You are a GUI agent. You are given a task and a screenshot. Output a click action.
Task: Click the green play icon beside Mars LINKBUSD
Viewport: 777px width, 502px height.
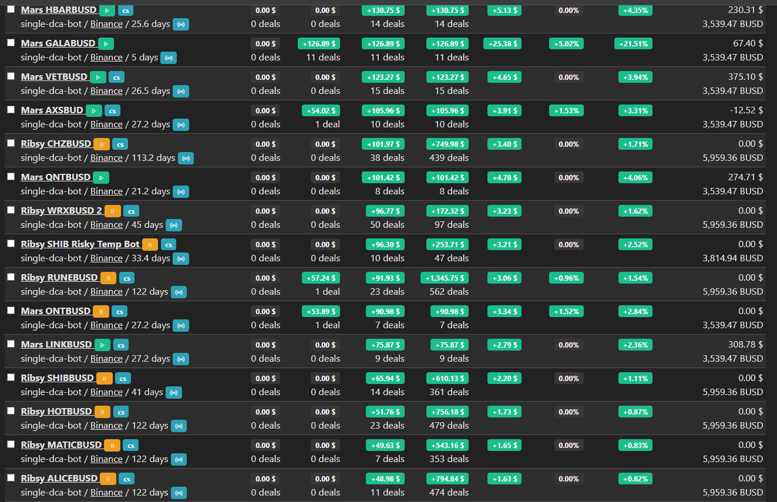[x=103, y=345]
